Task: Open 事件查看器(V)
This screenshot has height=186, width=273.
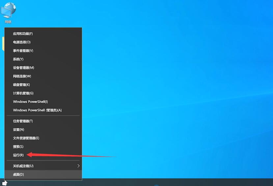Action: (x=43, y=51)
